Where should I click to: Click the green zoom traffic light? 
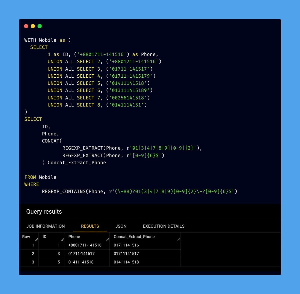pos(39,26)
